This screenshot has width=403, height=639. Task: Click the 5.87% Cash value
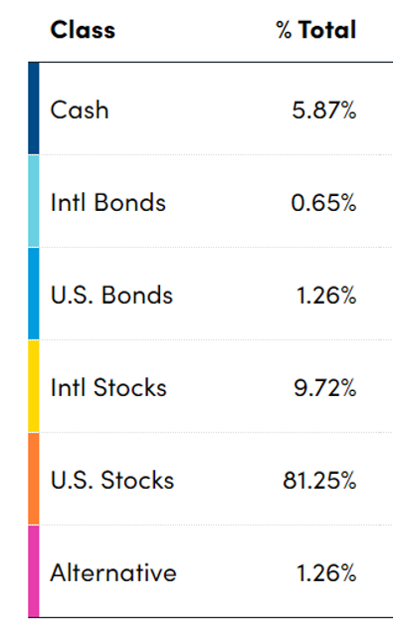coord(324,110)
